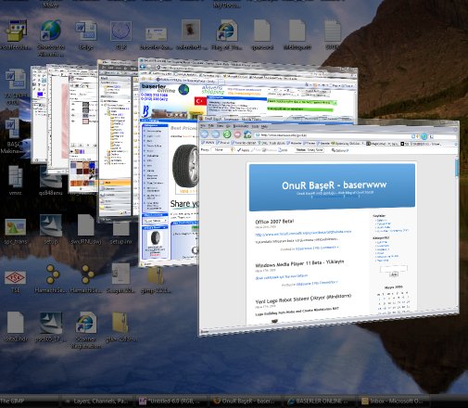Screen dimensions: 468x408
Task: Click the red Stop button in Firefox
Action: 237,134
